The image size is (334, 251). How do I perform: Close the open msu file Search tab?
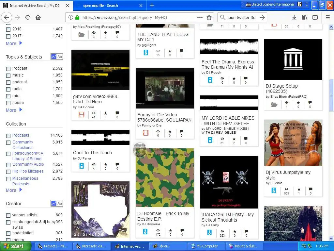(141, 6)
